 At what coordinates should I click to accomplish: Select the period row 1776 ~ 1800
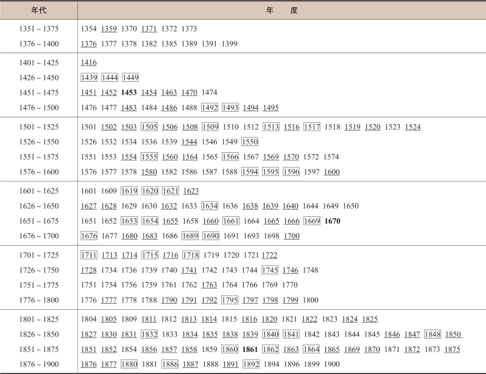pyautogui.click(x=39, y=300)
